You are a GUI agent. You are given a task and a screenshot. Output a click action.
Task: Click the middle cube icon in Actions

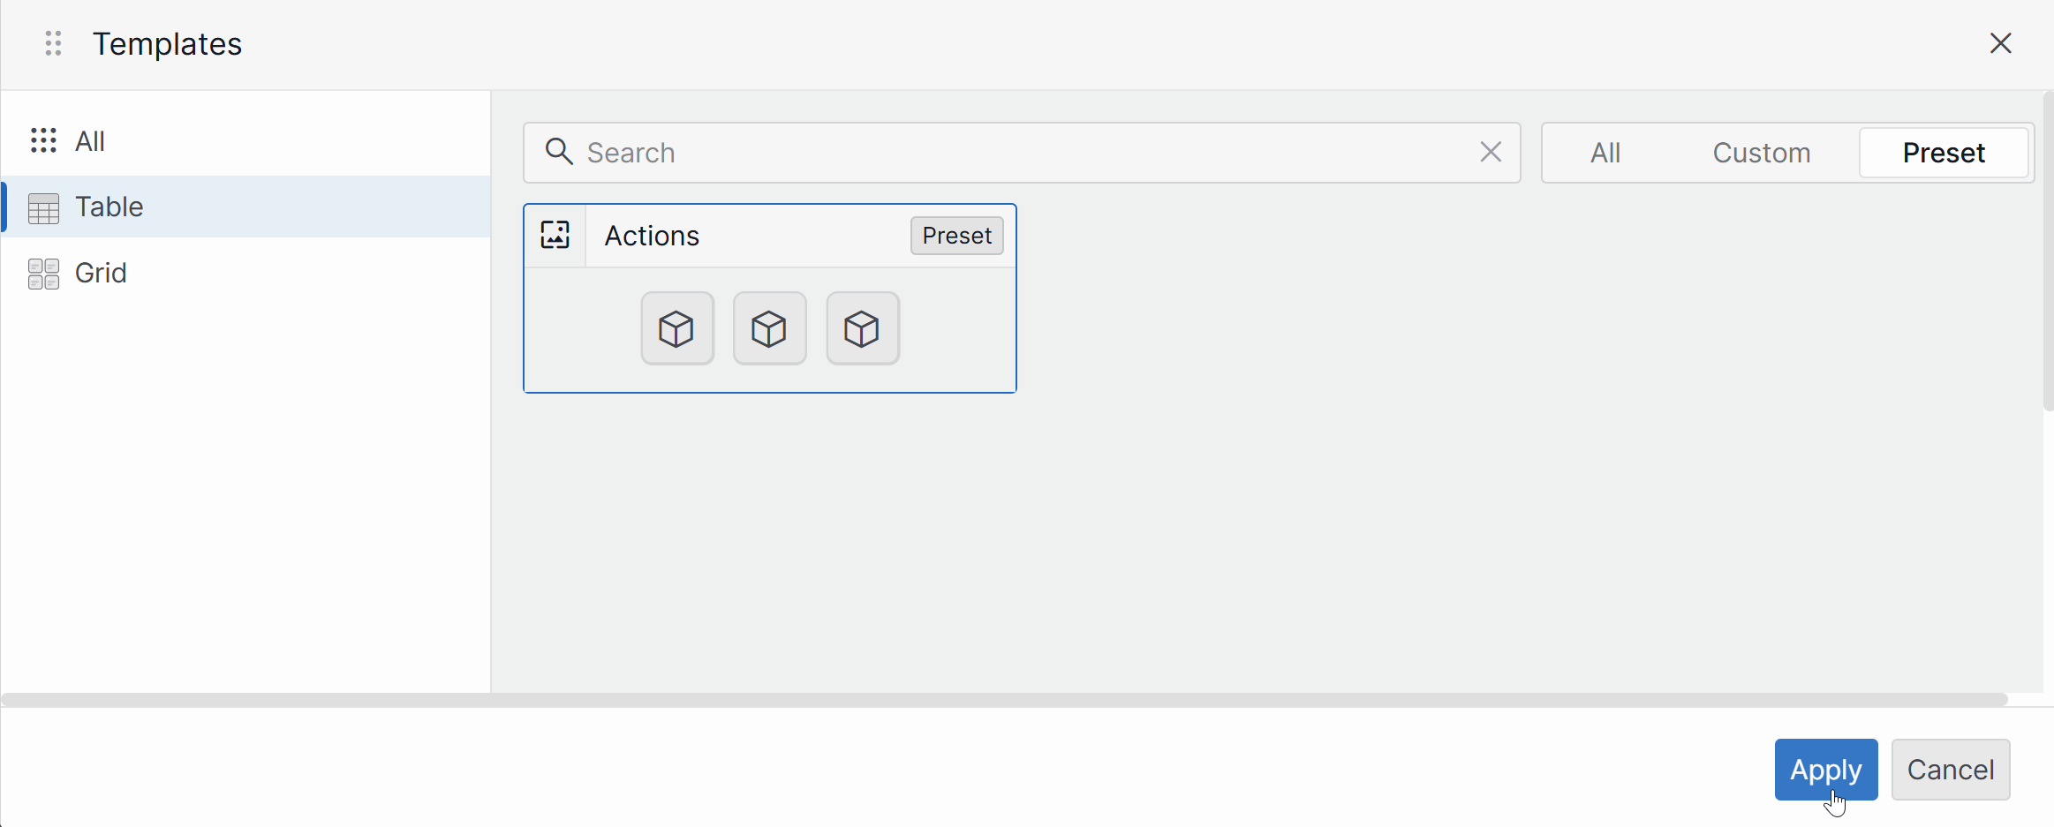pyautogui.click(x=769, y=328)
